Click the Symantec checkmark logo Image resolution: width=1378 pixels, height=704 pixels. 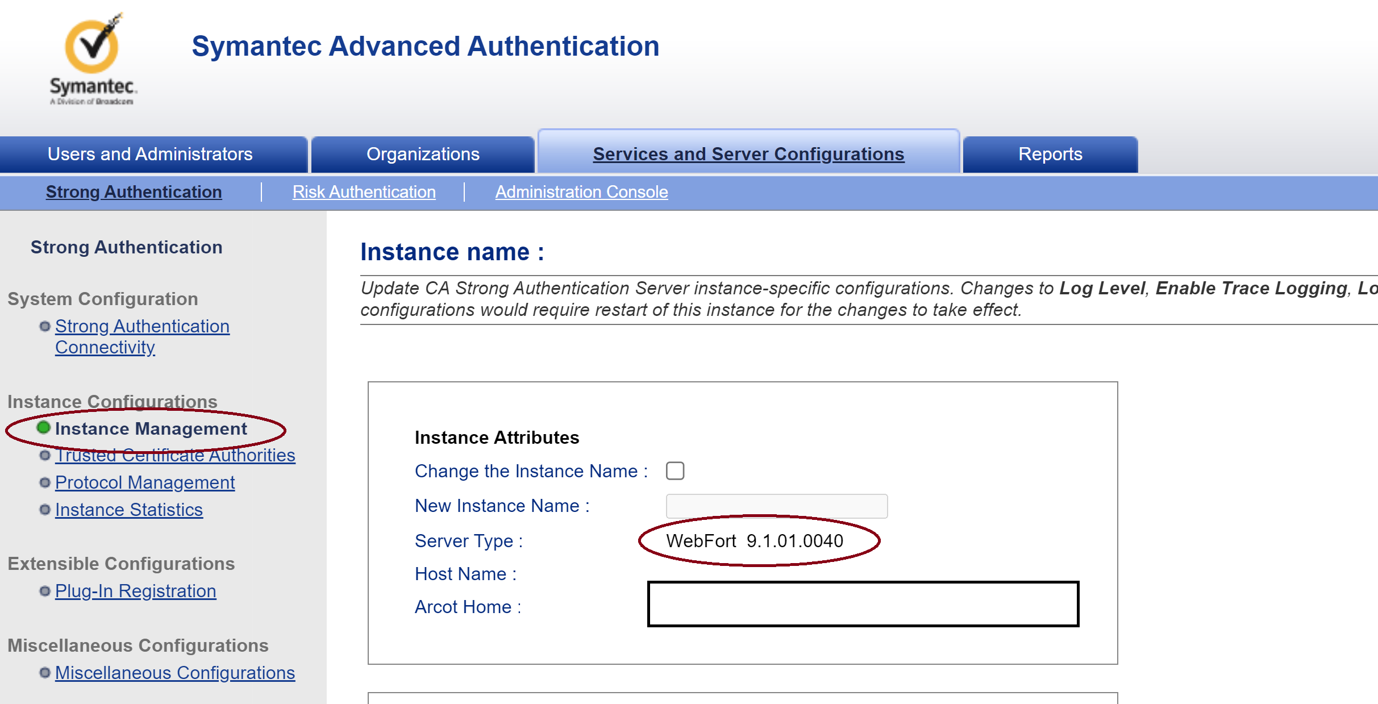click(x=93, y=47)
